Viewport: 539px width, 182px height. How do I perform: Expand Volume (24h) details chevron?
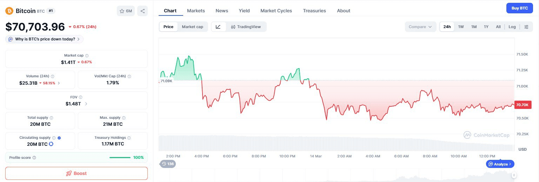59,83
